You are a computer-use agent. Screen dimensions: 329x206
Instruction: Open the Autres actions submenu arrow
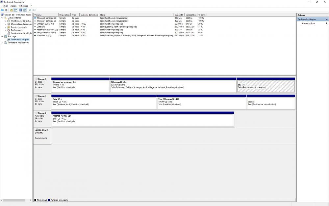pyautogui.click(x=327, y=23)
